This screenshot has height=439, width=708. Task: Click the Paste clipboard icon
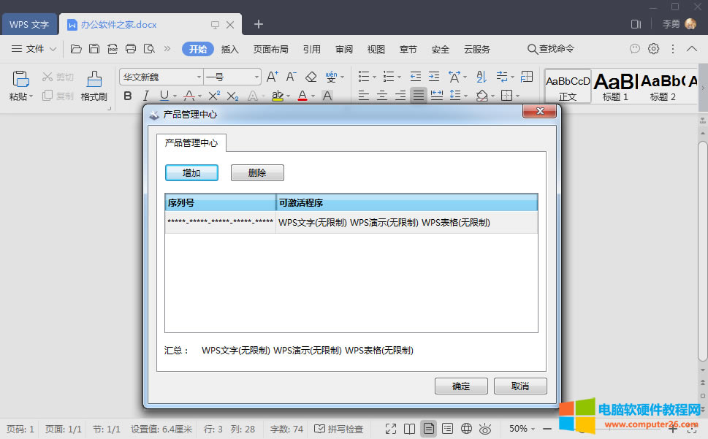20,80
